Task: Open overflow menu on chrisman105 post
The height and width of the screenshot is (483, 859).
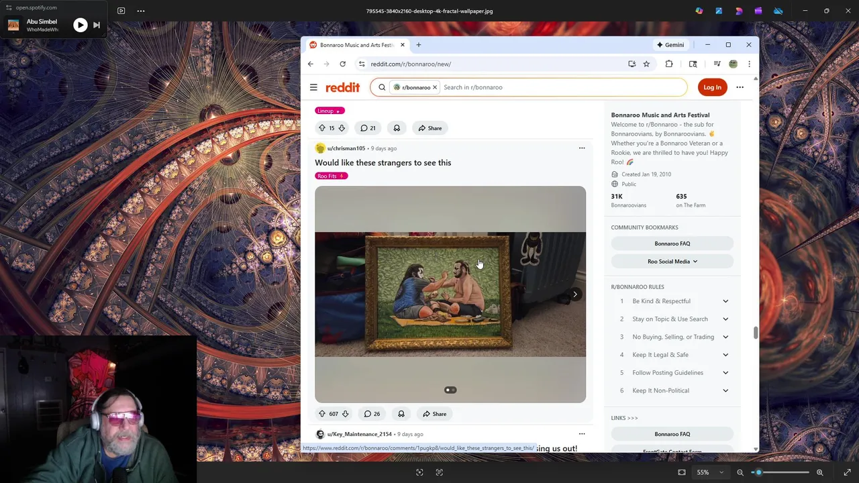Action: (x=582, y=148)
